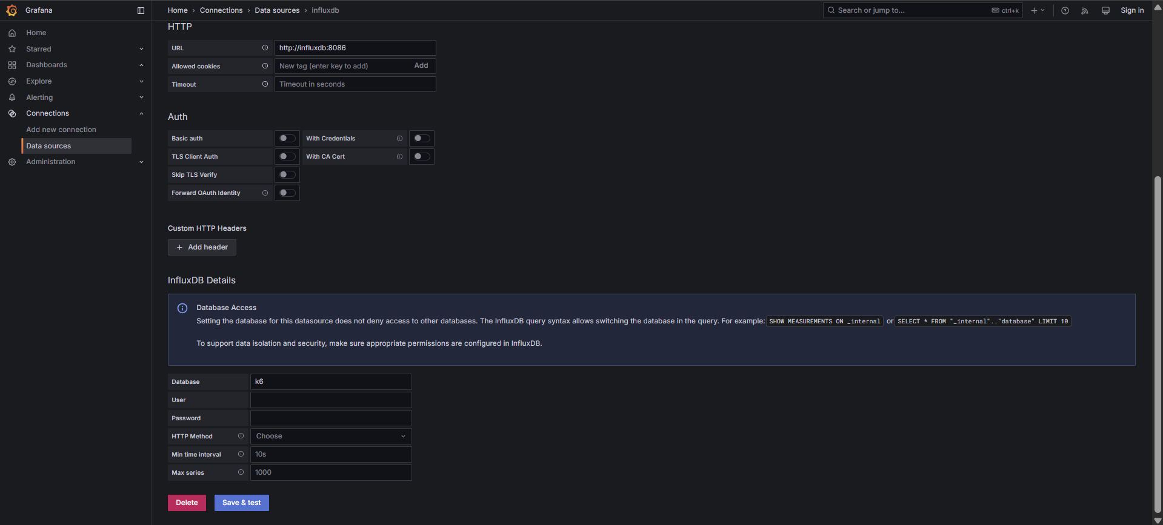Collapse the Dashboards section chevron
Image resolution: width=1163 pixels, height=525 pixels.
141,65
